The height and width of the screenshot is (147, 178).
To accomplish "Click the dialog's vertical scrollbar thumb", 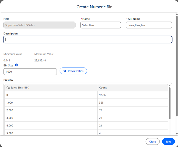I will coord(177,66).
